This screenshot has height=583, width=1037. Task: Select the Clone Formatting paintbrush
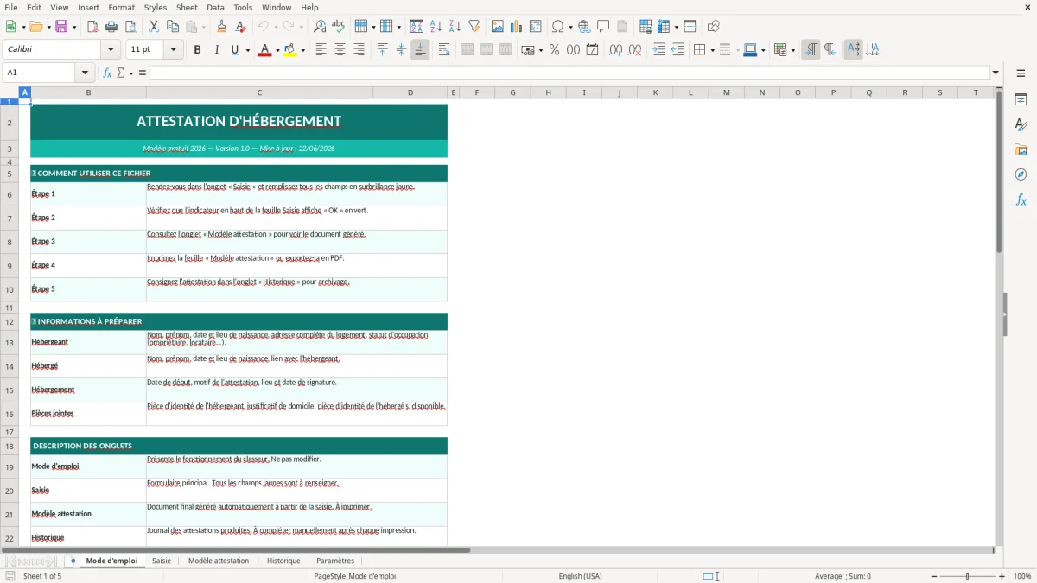pos(222,27)
